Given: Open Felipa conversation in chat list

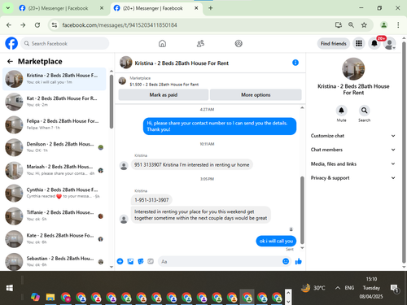Looking at the screenshot, I should (x=55, y=124).
